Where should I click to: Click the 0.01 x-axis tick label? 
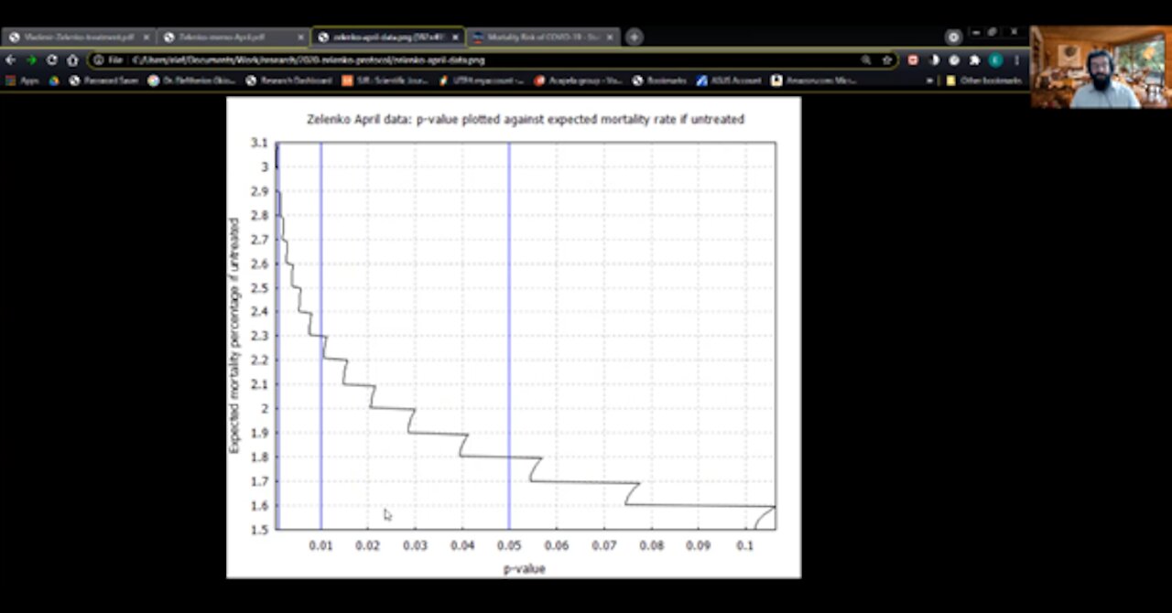pos(320,546)
